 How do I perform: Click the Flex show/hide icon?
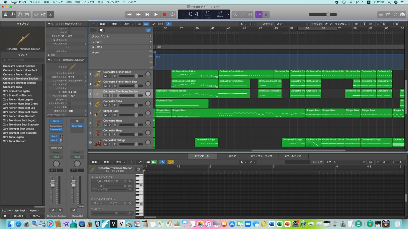[161, 24]
